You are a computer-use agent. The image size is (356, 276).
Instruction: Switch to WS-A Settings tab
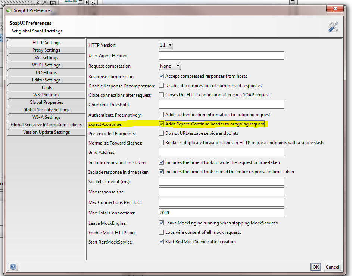[x=46, y=117]
